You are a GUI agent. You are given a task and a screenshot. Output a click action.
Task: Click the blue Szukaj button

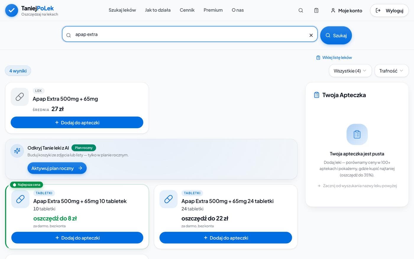tap(336, 35)
